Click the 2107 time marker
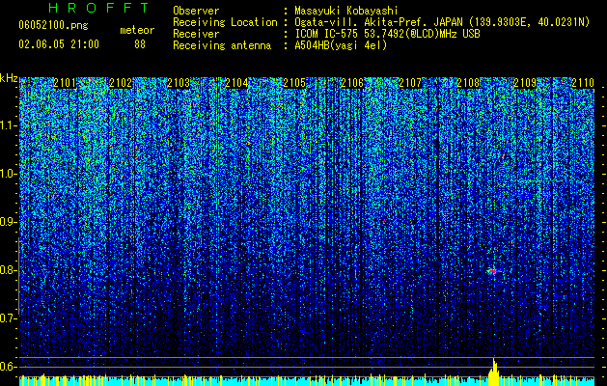Viewport: 607px width, 386px height. click(410, 83)
